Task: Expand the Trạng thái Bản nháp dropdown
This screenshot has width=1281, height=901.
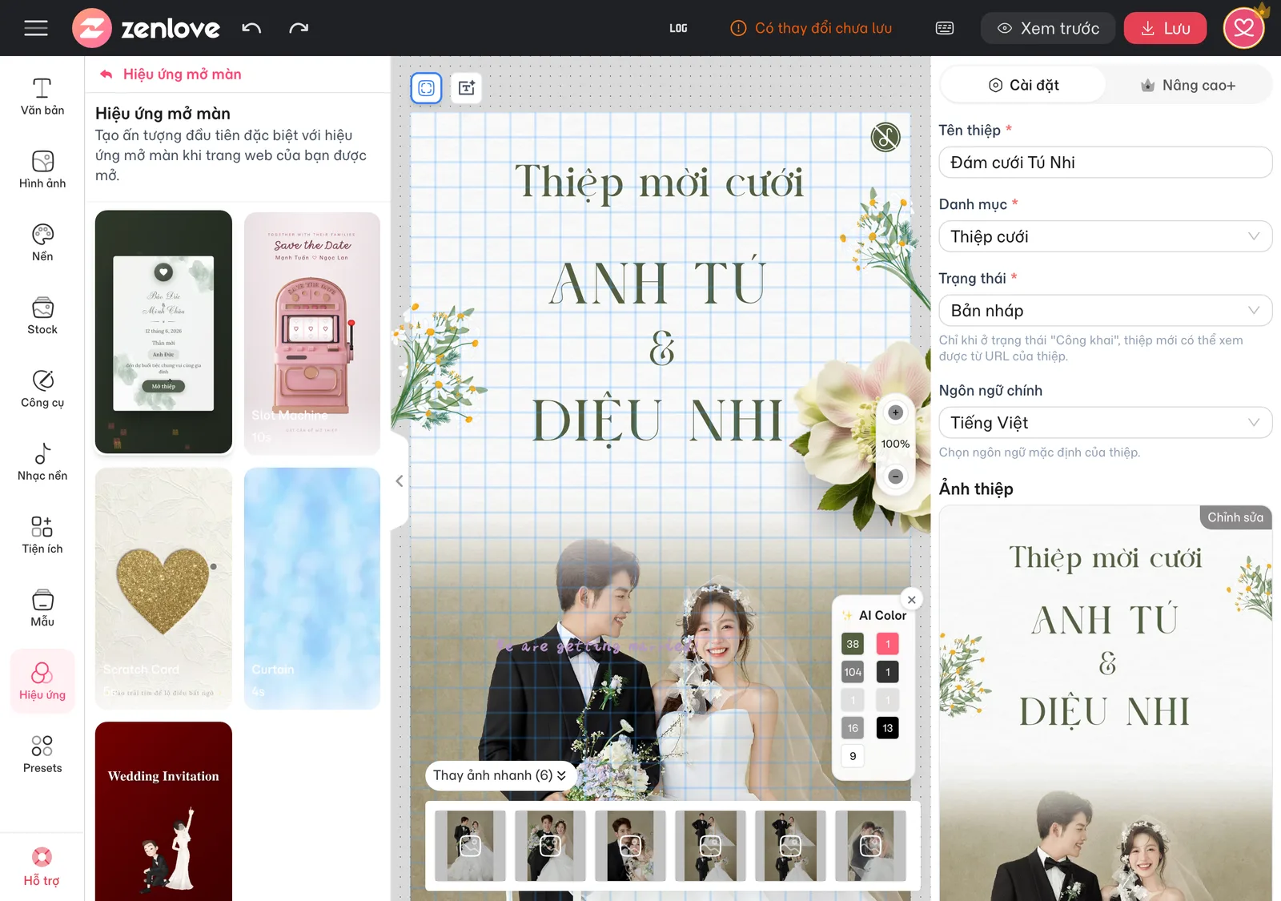Action: (1105, 310)
